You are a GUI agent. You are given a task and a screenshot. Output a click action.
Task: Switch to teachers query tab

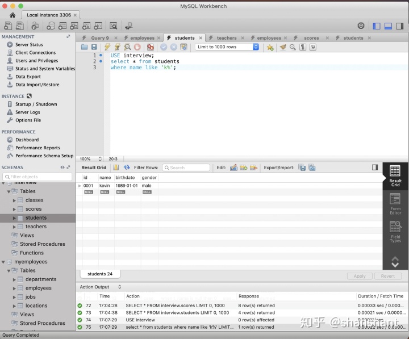pyautogui.click(x=227, y=38)
